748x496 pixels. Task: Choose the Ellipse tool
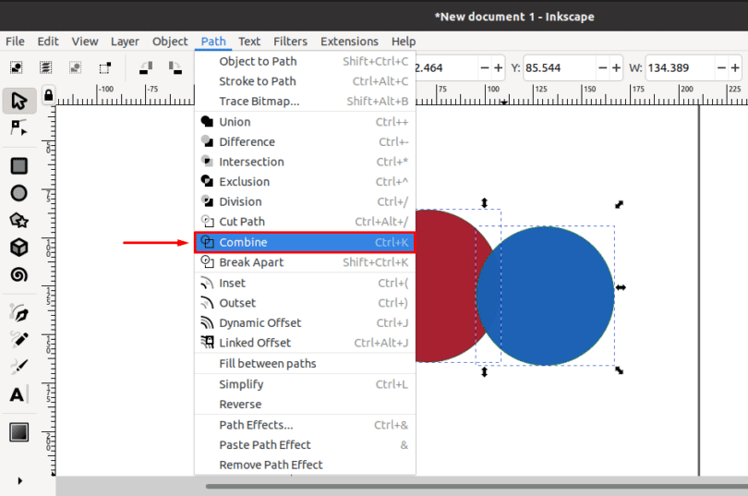click(19, 193)
